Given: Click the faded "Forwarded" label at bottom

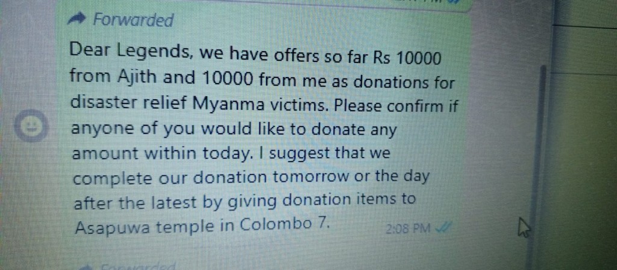Looking at the screenshot, I should 137,267.
